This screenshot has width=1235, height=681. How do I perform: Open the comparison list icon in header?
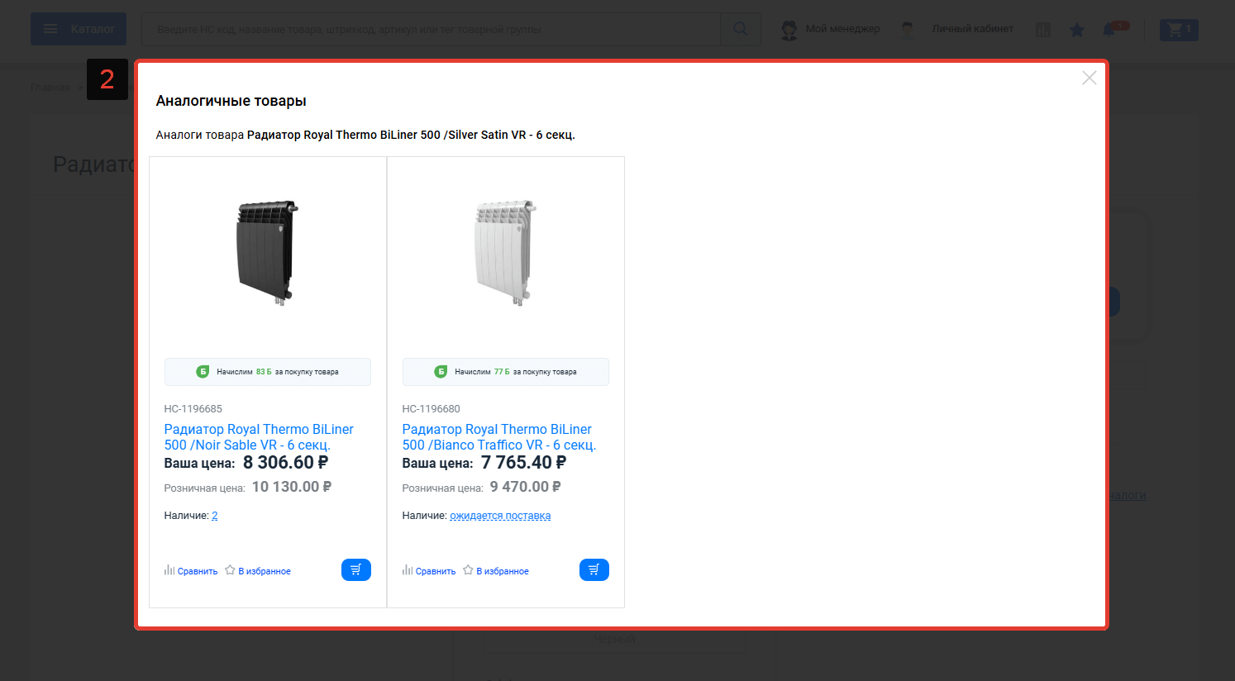pos(1043,30)
